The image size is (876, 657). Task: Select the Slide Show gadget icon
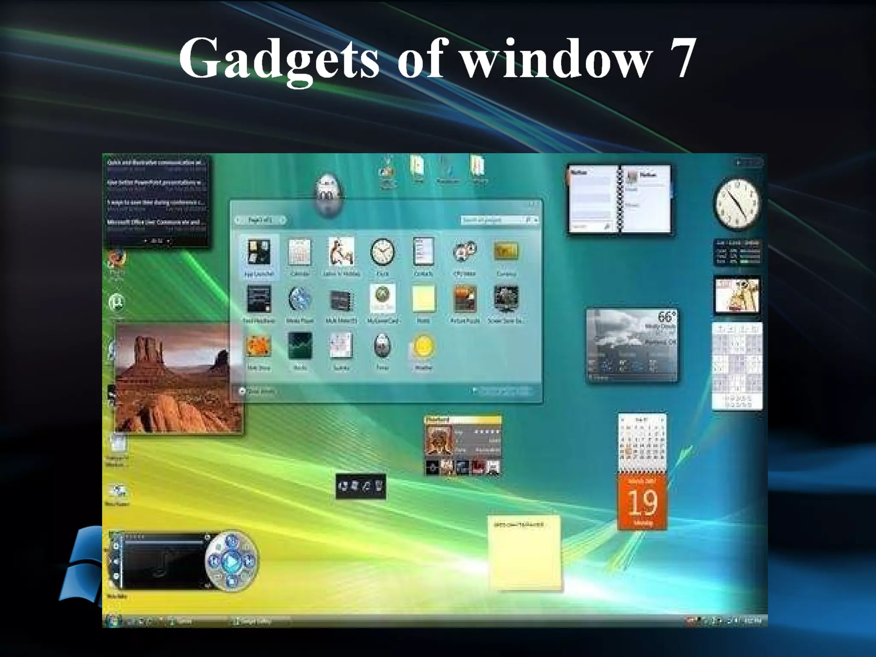(x=258, y=346)
